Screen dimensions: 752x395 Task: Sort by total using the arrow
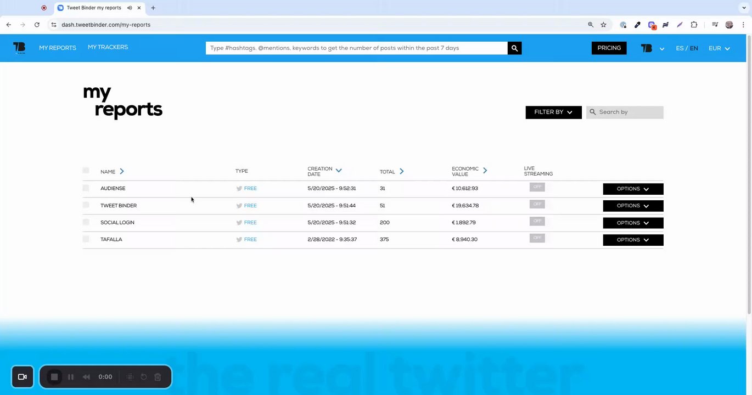[x=402, y=171]
